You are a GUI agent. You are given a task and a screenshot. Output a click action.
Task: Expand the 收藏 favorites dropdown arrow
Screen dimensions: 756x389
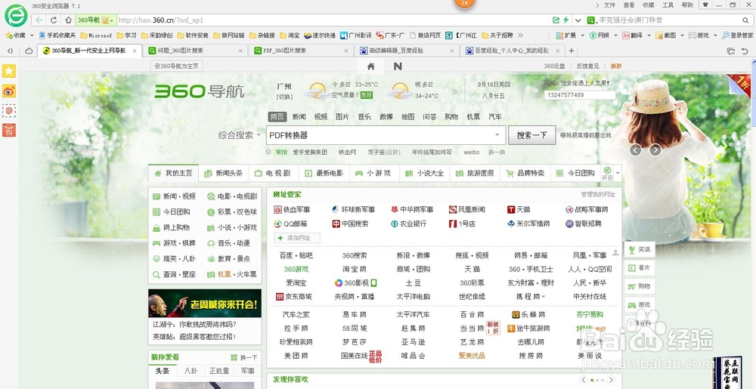(x=32, y=36)
